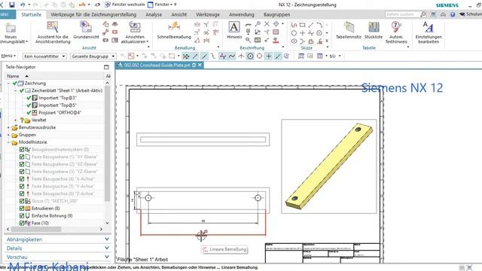This screenshot has width=482, height=271.
Task: Open Einstellungen bearbeiten settings
Action: click(429, 32)
